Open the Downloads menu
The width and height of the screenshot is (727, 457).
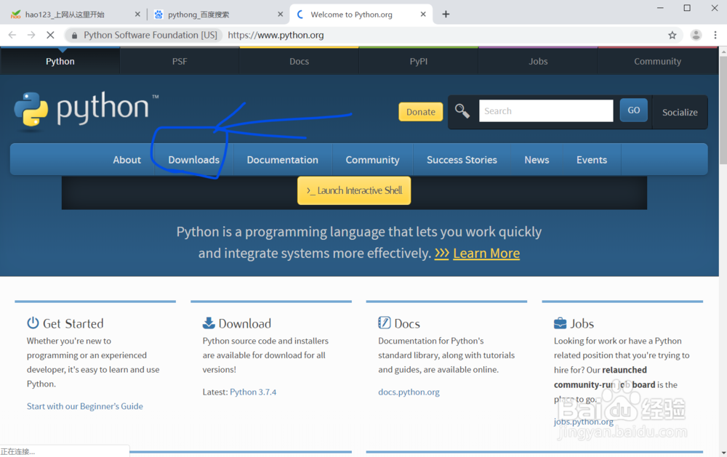coord(194,160)
